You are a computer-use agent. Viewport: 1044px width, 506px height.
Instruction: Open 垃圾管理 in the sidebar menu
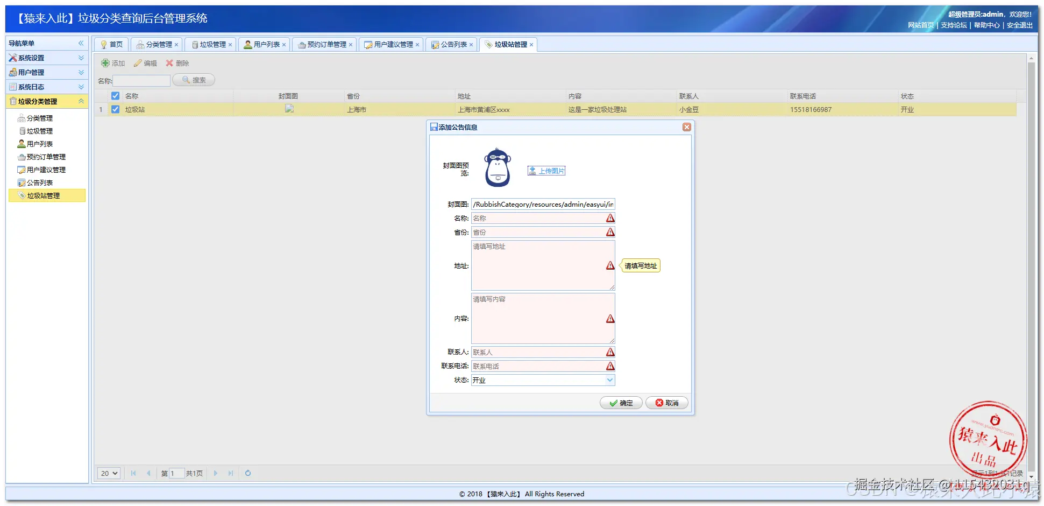point(40,131)
